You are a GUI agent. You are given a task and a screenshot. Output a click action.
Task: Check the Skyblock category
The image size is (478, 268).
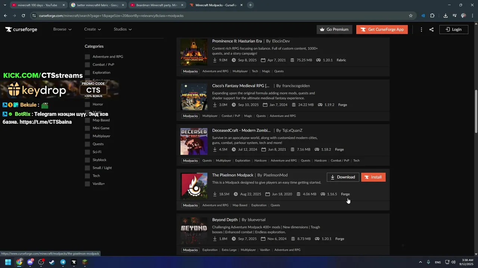coord(87,160)
